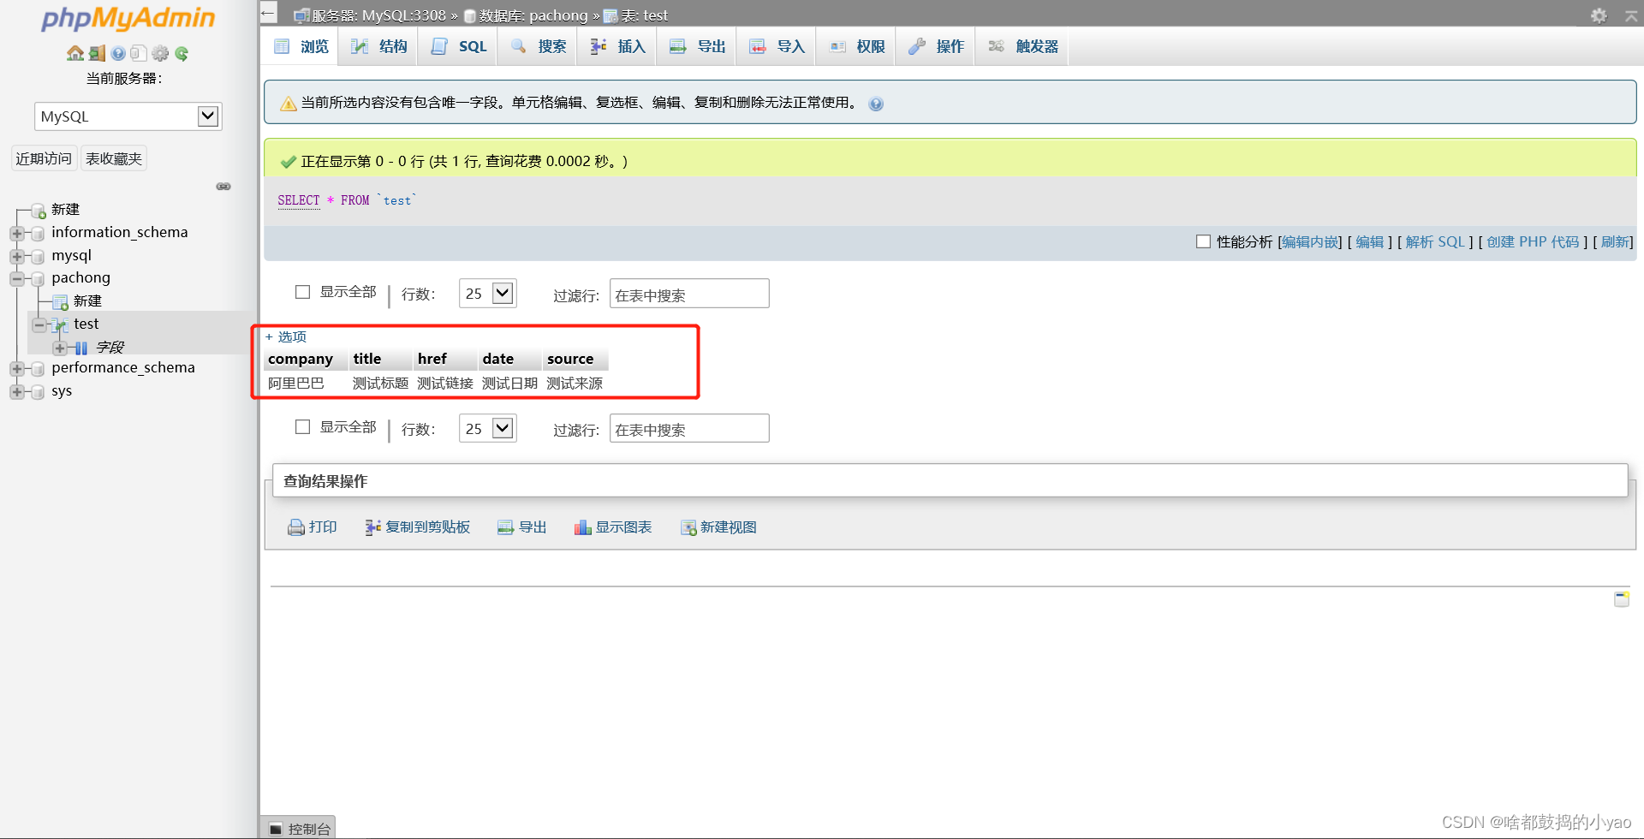Open the SQL documentation copy icon in sidebar
Screen dimensions: 1644x839
coord(139,53)
